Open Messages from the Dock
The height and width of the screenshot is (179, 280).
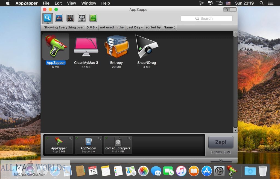[x=156, y=171]
